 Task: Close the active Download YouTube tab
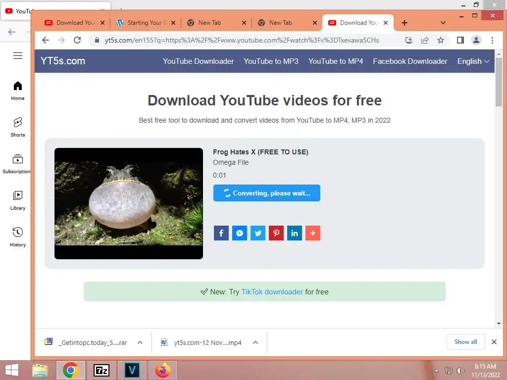[385, 23]
